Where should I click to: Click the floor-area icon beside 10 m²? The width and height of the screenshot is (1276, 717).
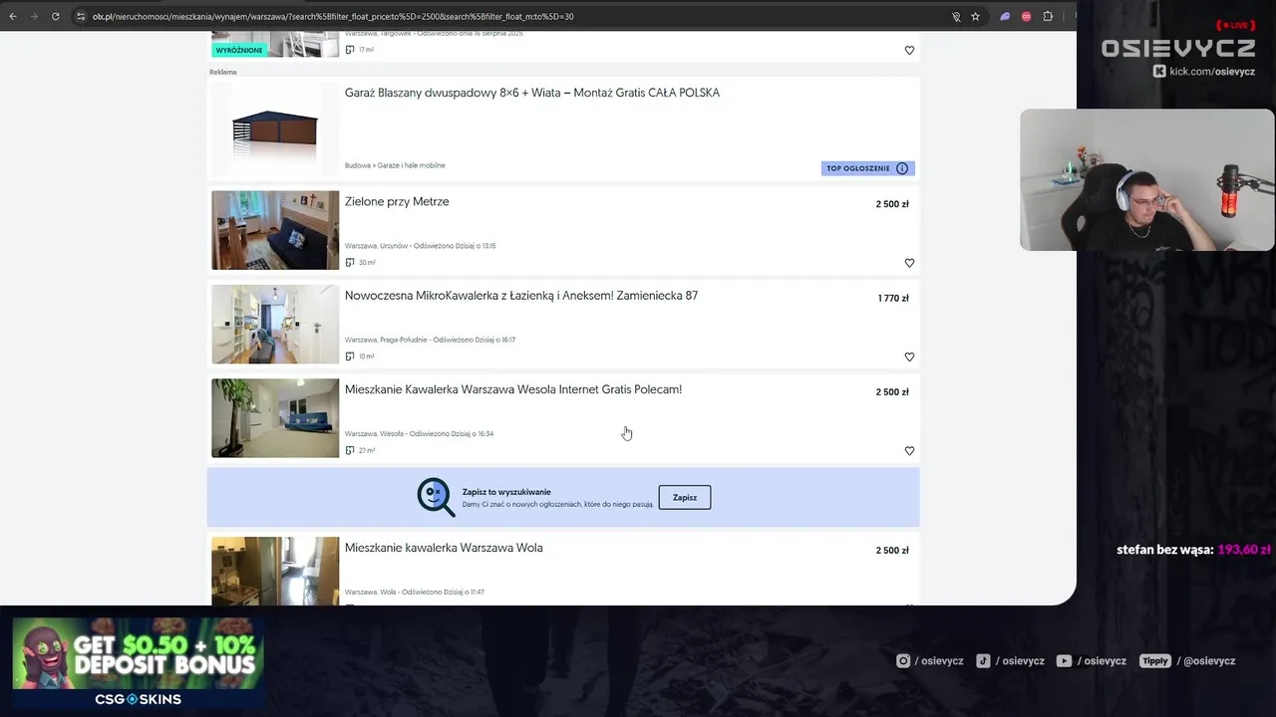[x=350, y=357]
